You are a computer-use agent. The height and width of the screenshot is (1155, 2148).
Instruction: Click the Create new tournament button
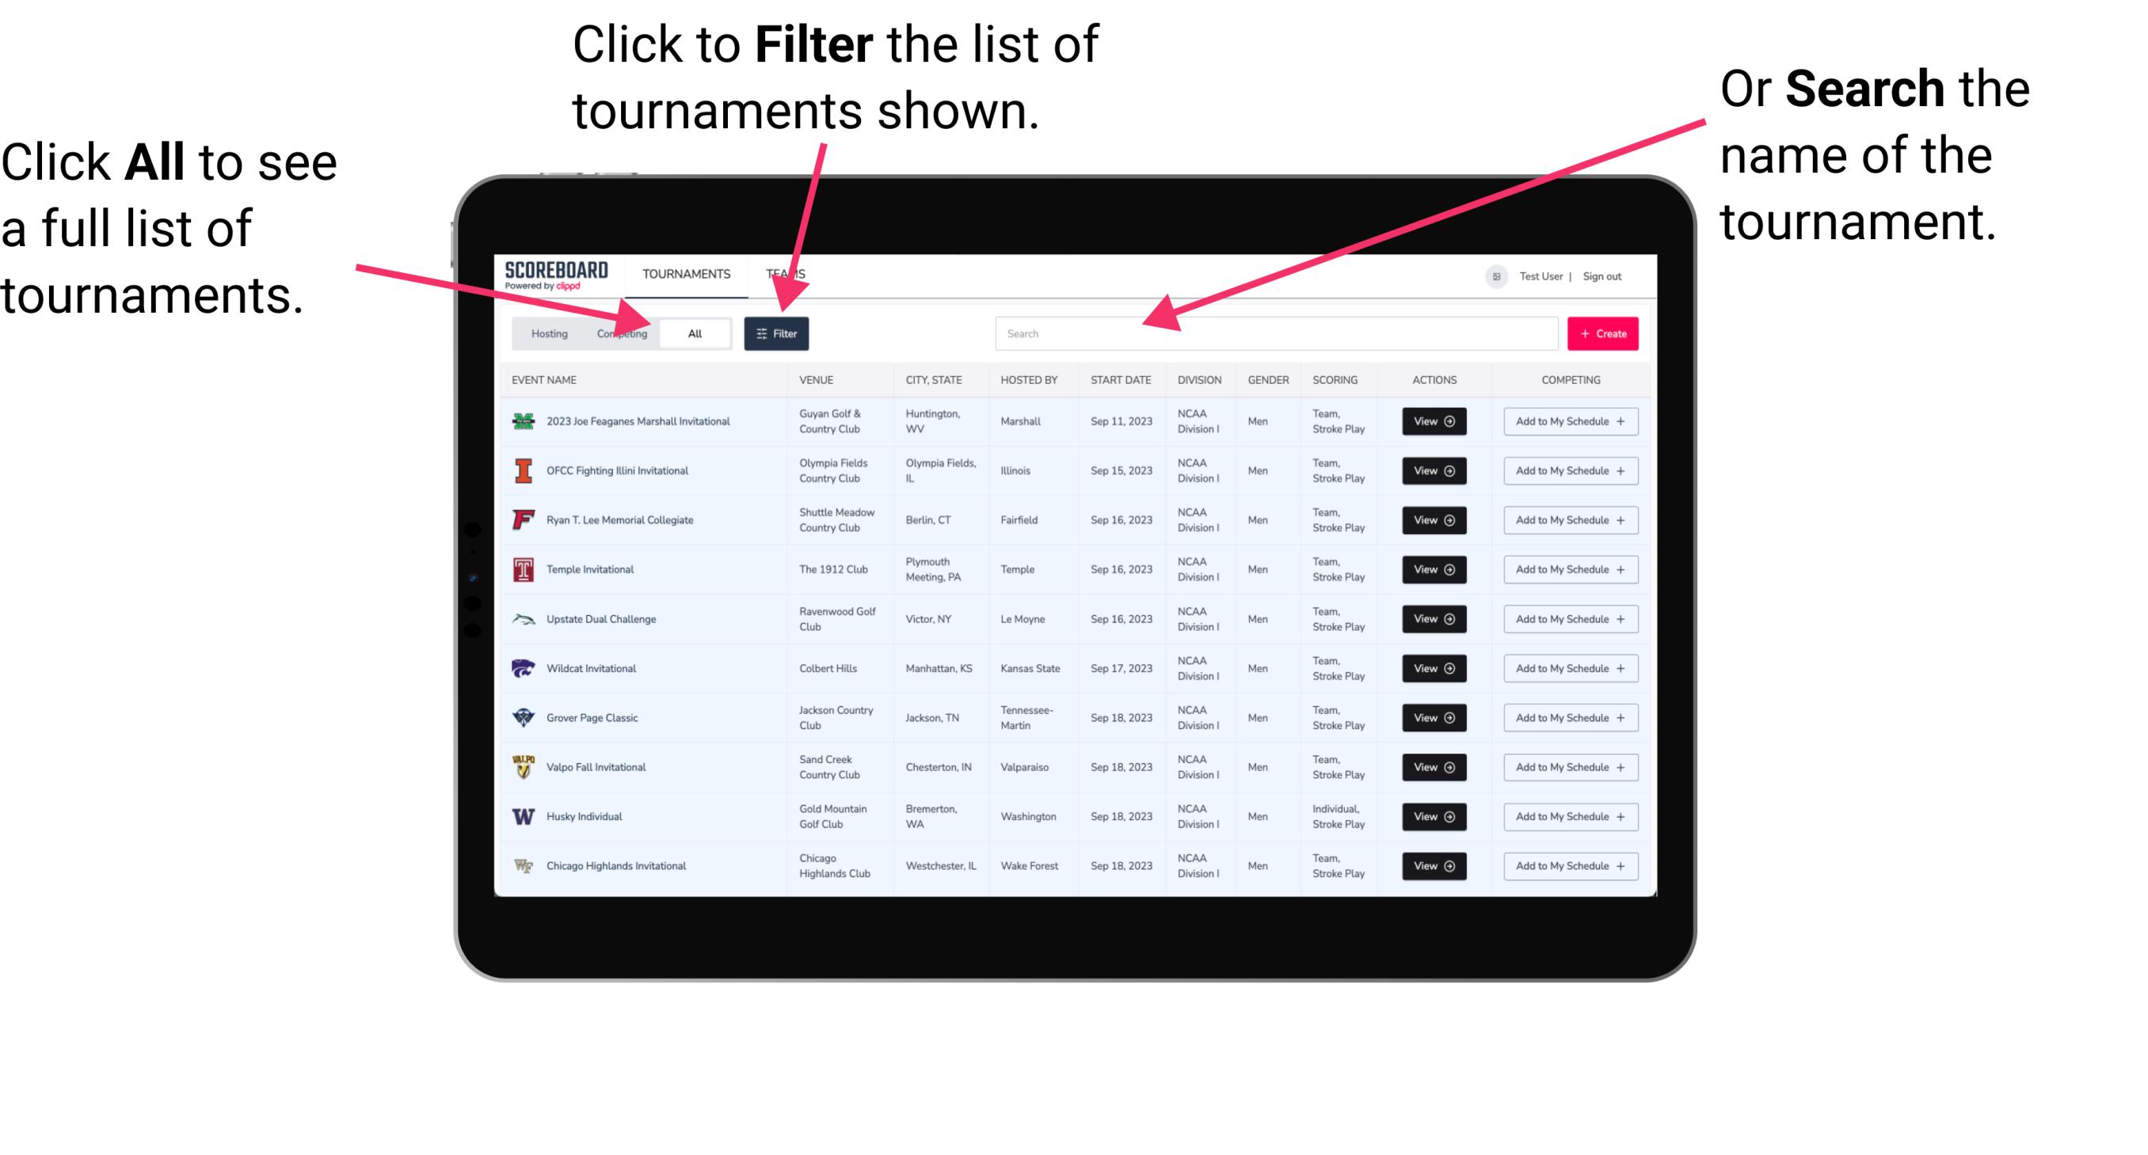click(x=1603, y=332)
